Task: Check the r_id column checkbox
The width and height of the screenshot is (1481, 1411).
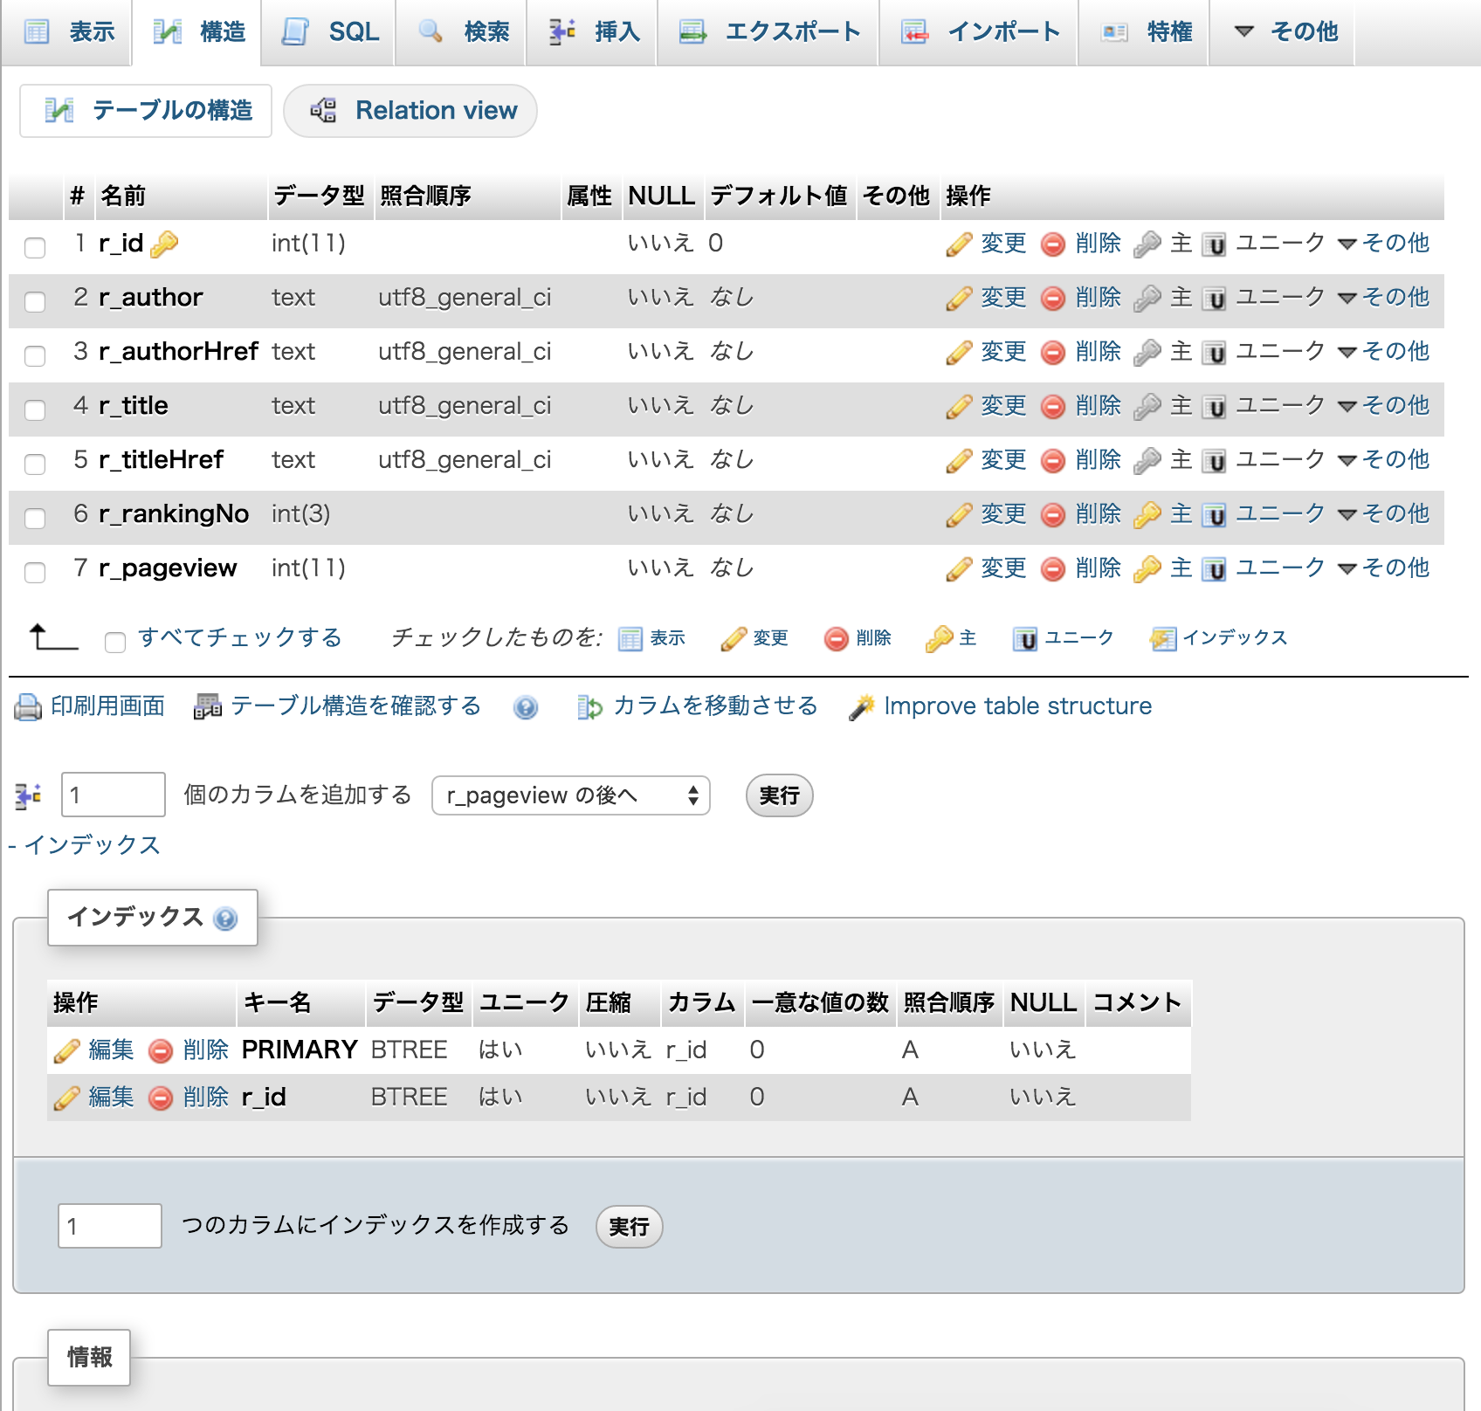Action: pyautogui.click(x=35, y=247)
